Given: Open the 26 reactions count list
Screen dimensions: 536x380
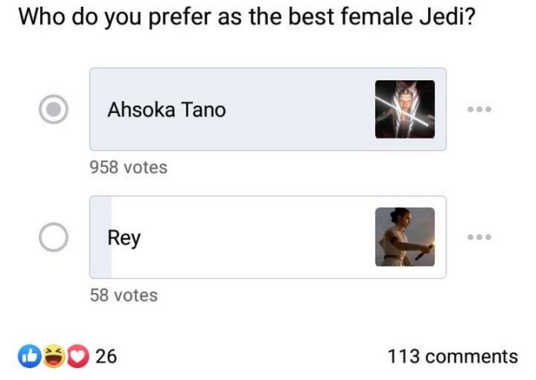Looking at the screenshot, I should [x=106, y=357].
